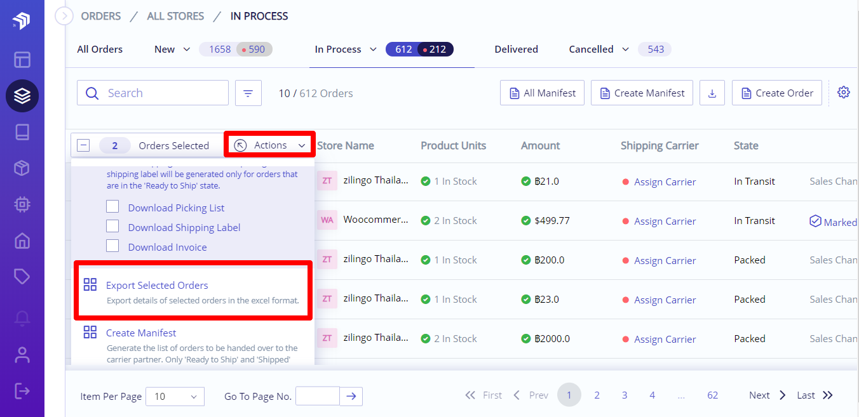This screenshot has height=417, width=859.
Task: Switch to the Delivered tab
Action: point(516,49)
